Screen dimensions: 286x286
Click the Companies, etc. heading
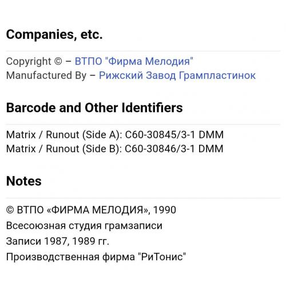point(54,35)
